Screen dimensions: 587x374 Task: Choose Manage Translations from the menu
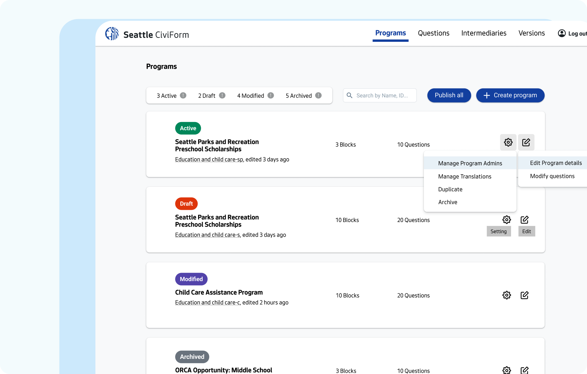coord(465,176)
